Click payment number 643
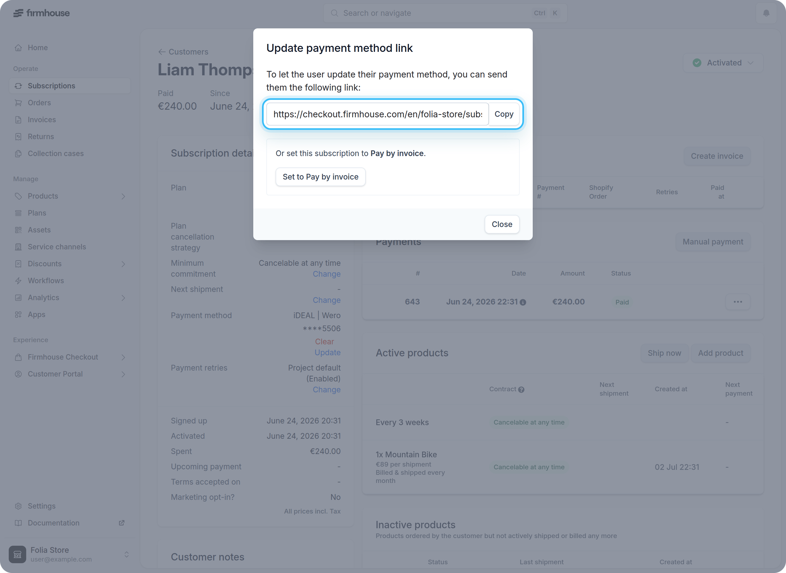 pyautogui.click(x=412, y=302)
